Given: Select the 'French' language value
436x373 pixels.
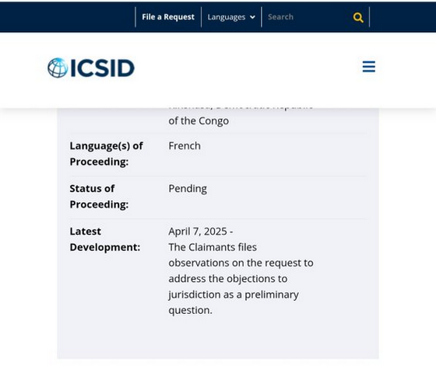Looking at the screenshot, I should click(185, 146).
